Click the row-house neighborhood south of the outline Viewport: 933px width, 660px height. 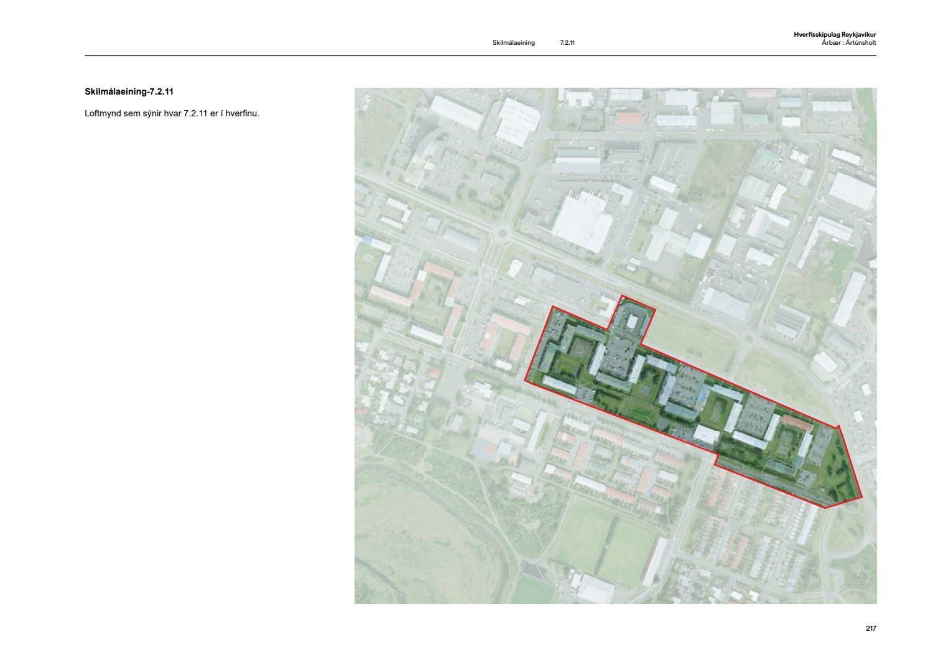tap(746, 529)
